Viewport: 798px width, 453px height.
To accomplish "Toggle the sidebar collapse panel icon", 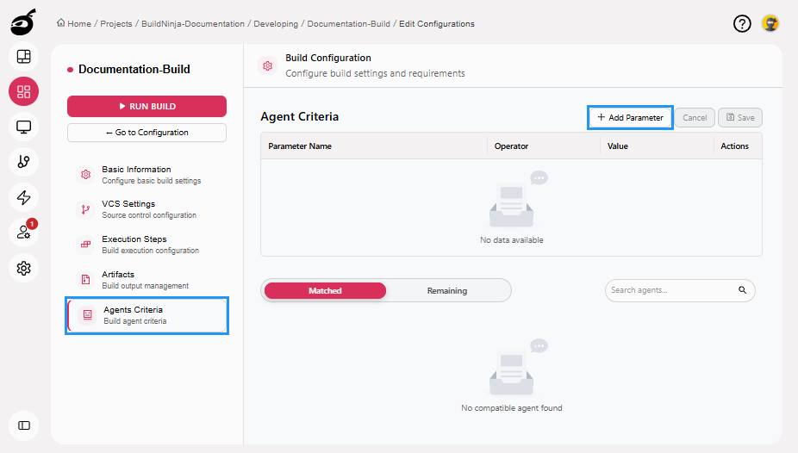I will click(x=23, y=425).
